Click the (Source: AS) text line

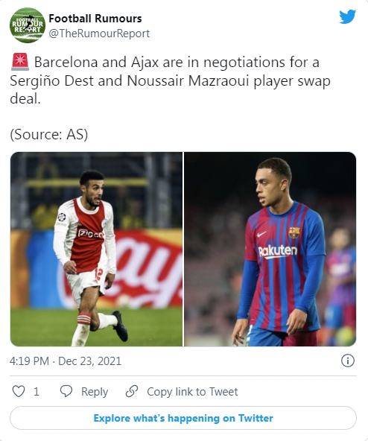coord(49,134)
